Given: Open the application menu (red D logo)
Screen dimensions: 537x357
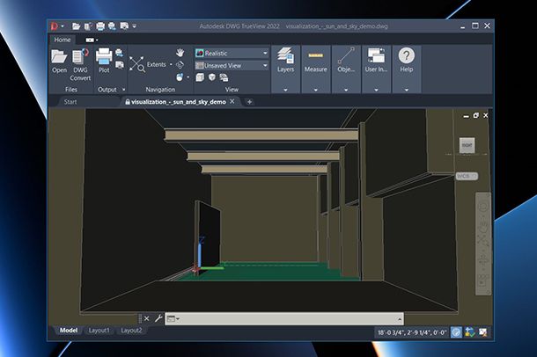Looking at the screenshot, I should coord(55,26).
